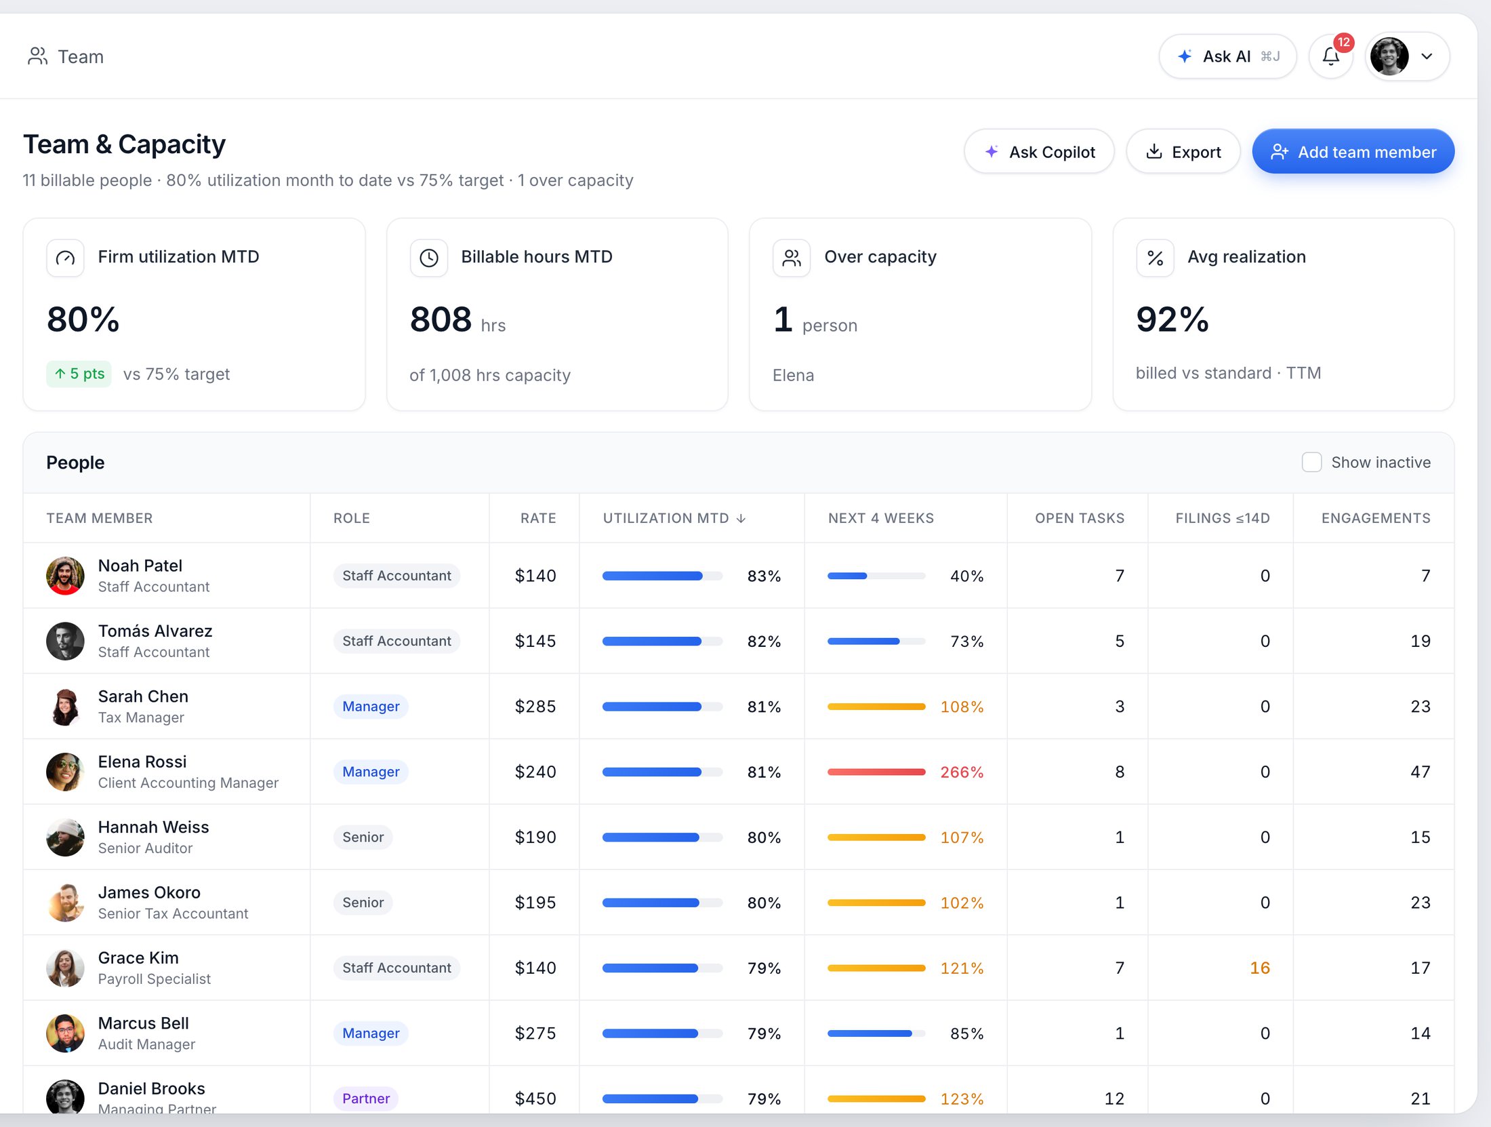
Task: Click the Ask AI button
Action: 1227,56
